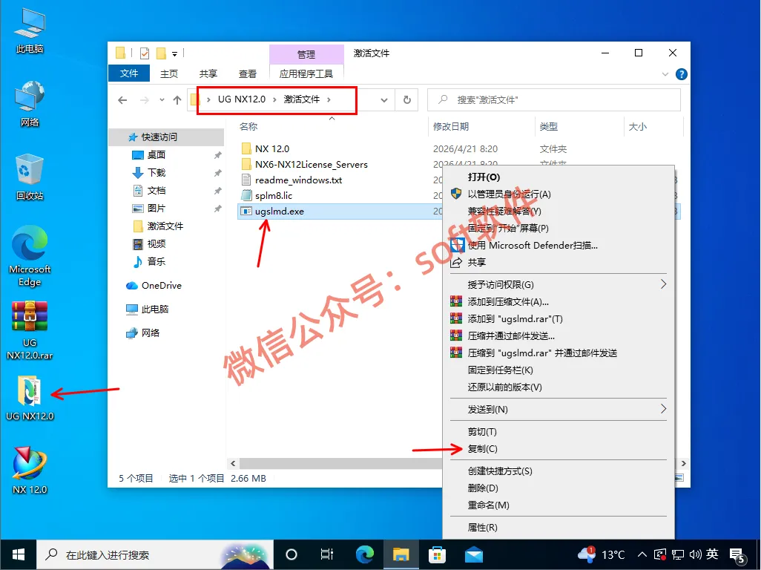Select NX 12.0 desktop shortcut
Screen dimensions: 761x570
30,470
